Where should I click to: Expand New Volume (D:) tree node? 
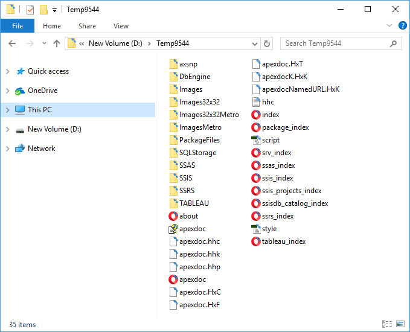tap(8, 129)
